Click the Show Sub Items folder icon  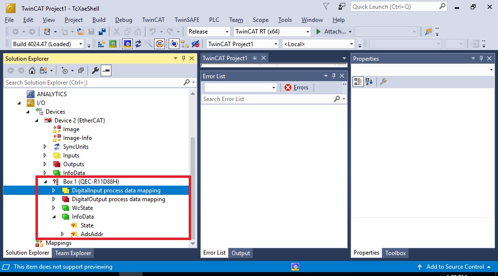pyautogui.click(x=185, y=44)
